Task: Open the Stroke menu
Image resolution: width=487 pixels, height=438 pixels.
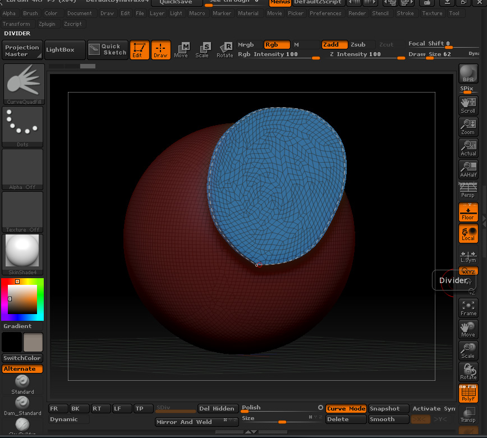Action: pos(405,13)
